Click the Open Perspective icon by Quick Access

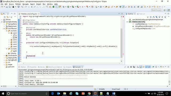pos(165,10)
